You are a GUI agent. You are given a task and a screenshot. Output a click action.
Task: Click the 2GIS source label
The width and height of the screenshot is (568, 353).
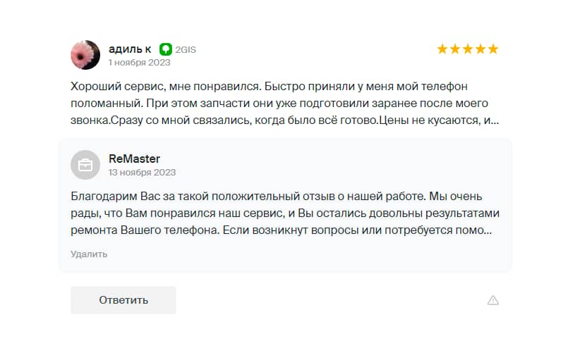186,49
